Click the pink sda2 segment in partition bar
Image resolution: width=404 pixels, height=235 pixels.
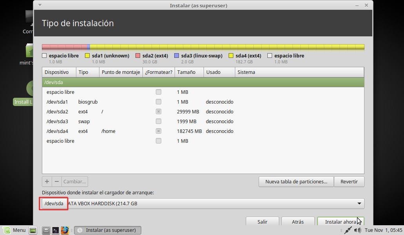65,47
